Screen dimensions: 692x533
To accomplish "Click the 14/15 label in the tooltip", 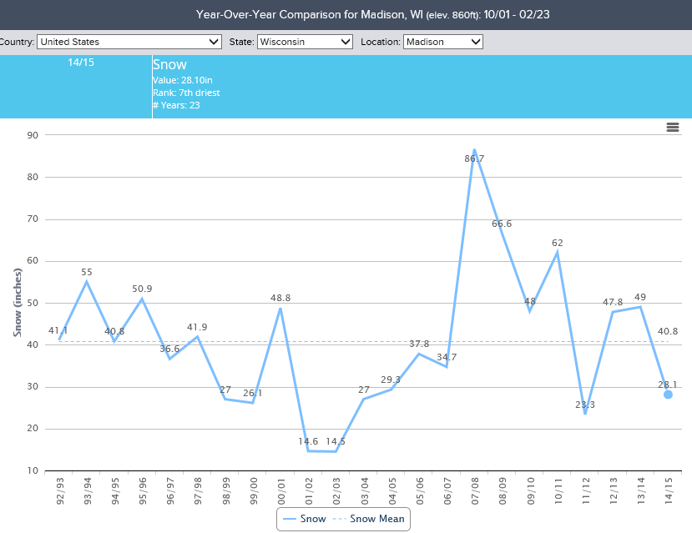I will click(x=82, y=62).
